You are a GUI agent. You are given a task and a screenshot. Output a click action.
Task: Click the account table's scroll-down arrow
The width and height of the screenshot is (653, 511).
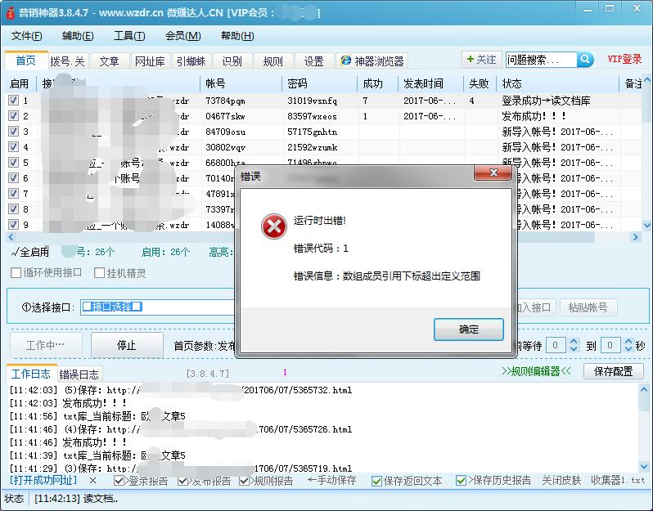click(x=646, y=226)
